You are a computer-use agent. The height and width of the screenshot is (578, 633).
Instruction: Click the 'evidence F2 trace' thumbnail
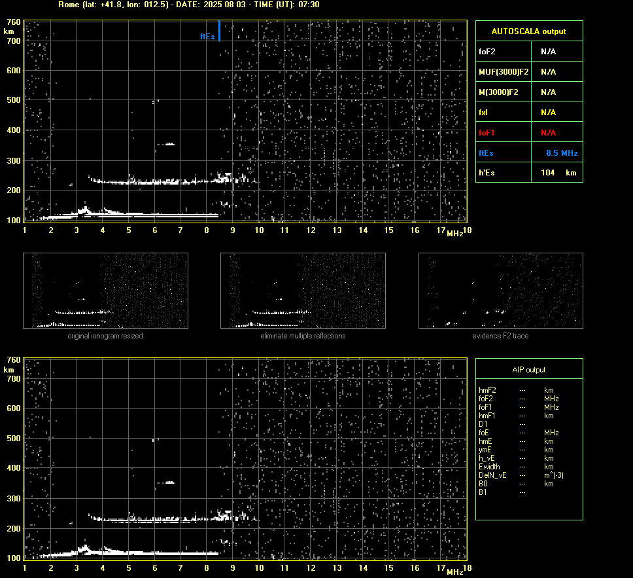pos(501,291)
